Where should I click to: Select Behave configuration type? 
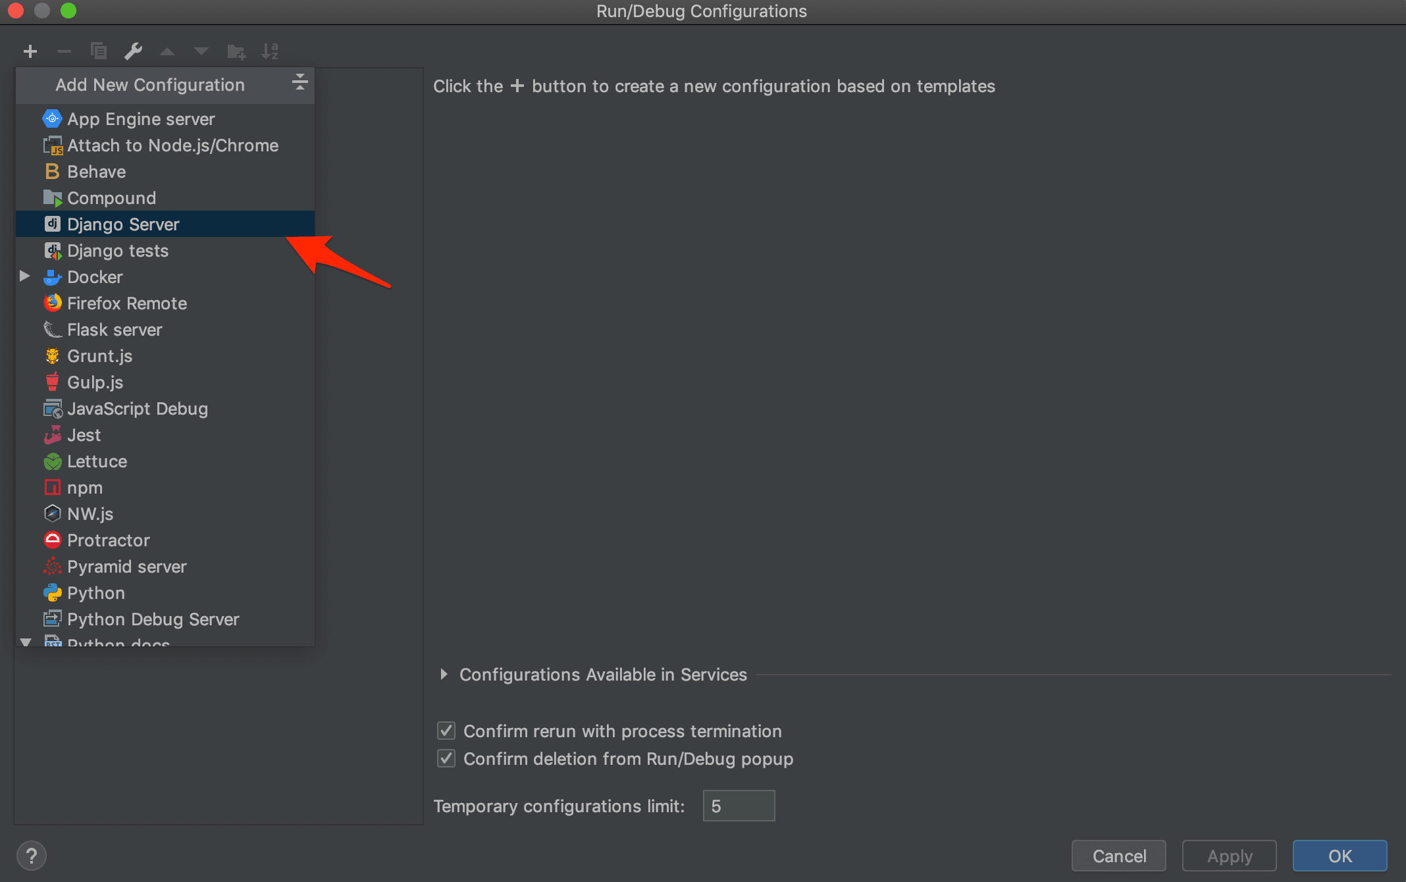coord(165,172)
